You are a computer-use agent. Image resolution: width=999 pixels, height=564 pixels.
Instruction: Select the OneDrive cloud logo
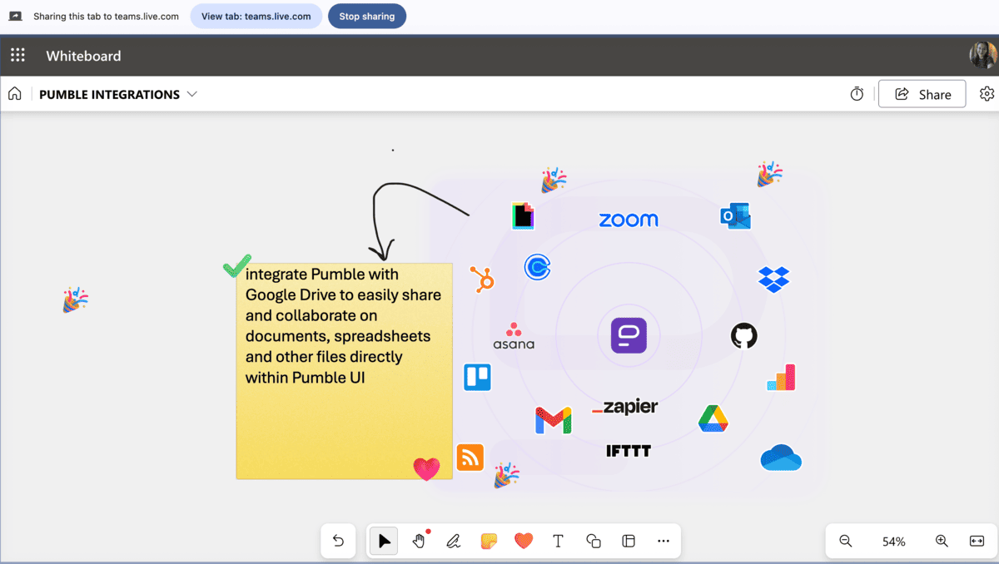point(781,458)
